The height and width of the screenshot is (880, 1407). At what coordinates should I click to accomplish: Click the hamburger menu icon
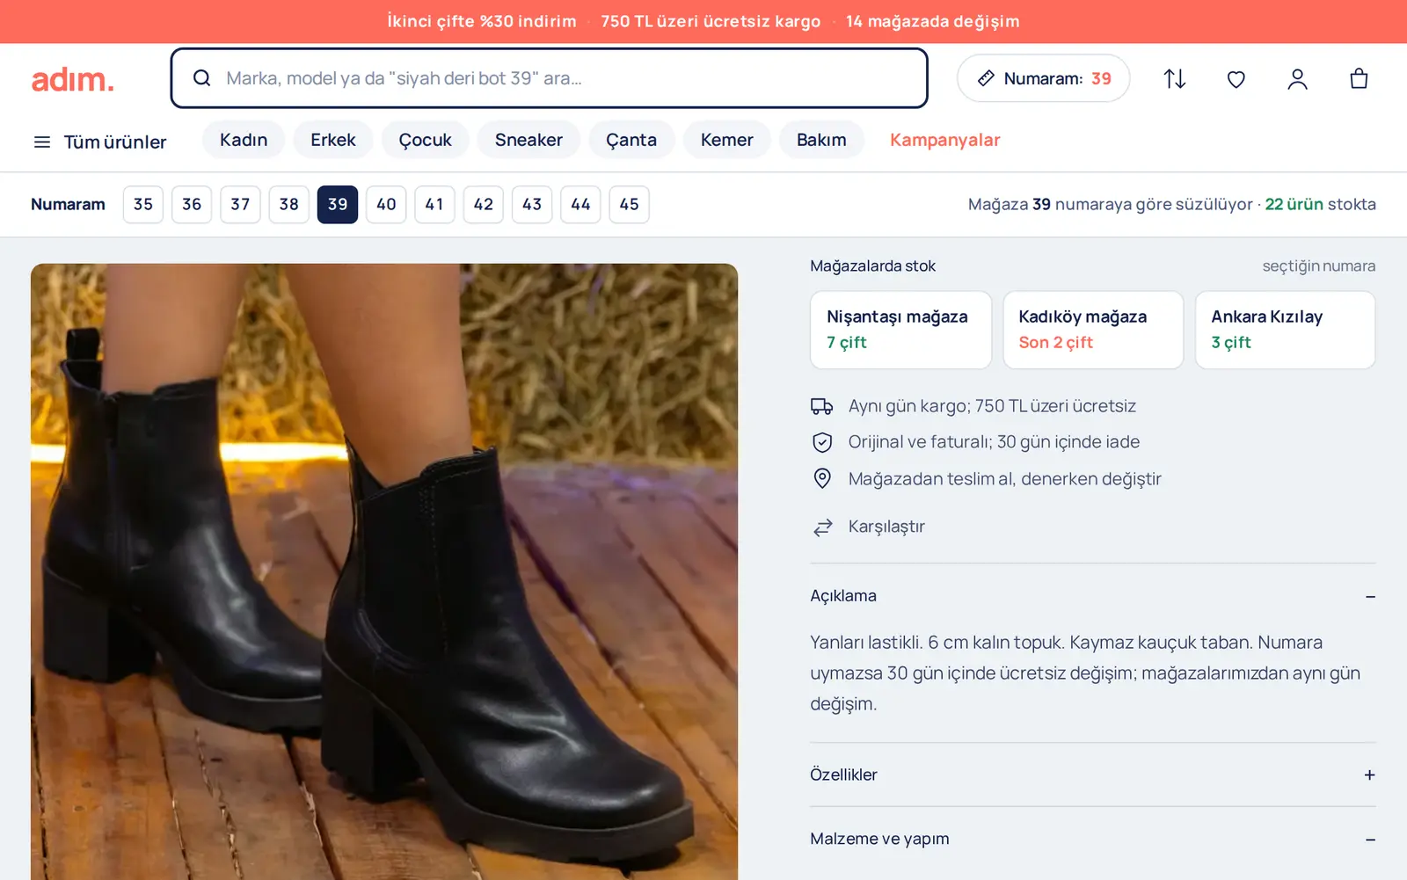point(41,142)
